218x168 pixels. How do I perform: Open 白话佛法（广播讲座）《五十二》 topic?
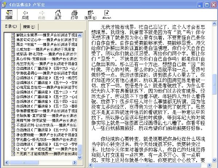[47, 92]
